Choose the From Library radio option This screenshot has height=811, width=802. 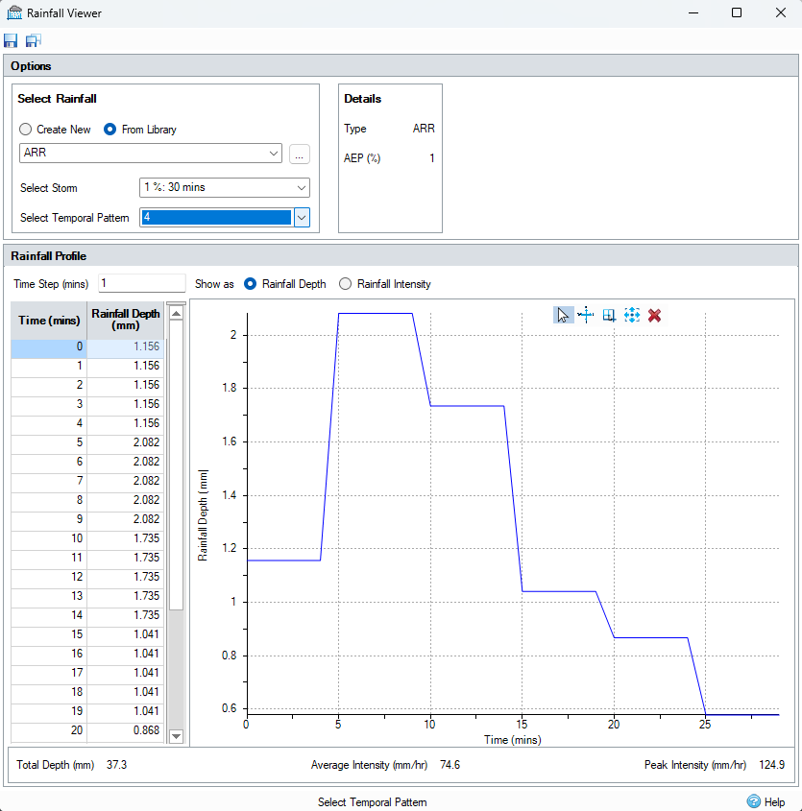pos(110,130)
